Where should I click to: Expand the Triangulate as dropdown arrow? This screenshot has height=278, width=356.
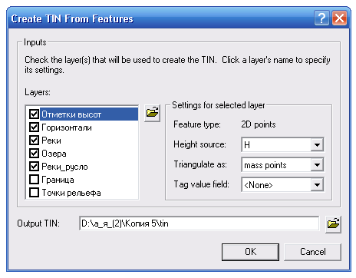(317, 165)
